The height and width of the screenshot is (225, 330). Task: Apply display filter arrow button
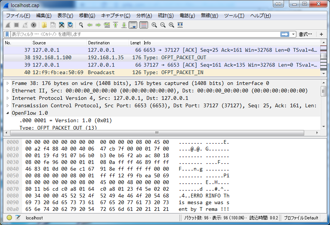tap(285, 34)
